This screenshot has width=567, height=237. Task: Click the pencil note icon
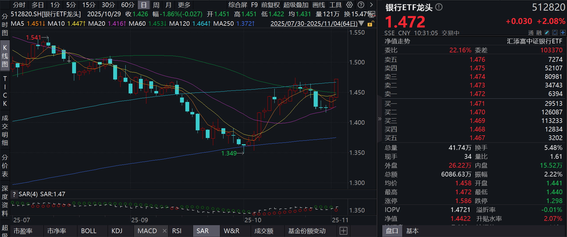click(x=547, y=33)
